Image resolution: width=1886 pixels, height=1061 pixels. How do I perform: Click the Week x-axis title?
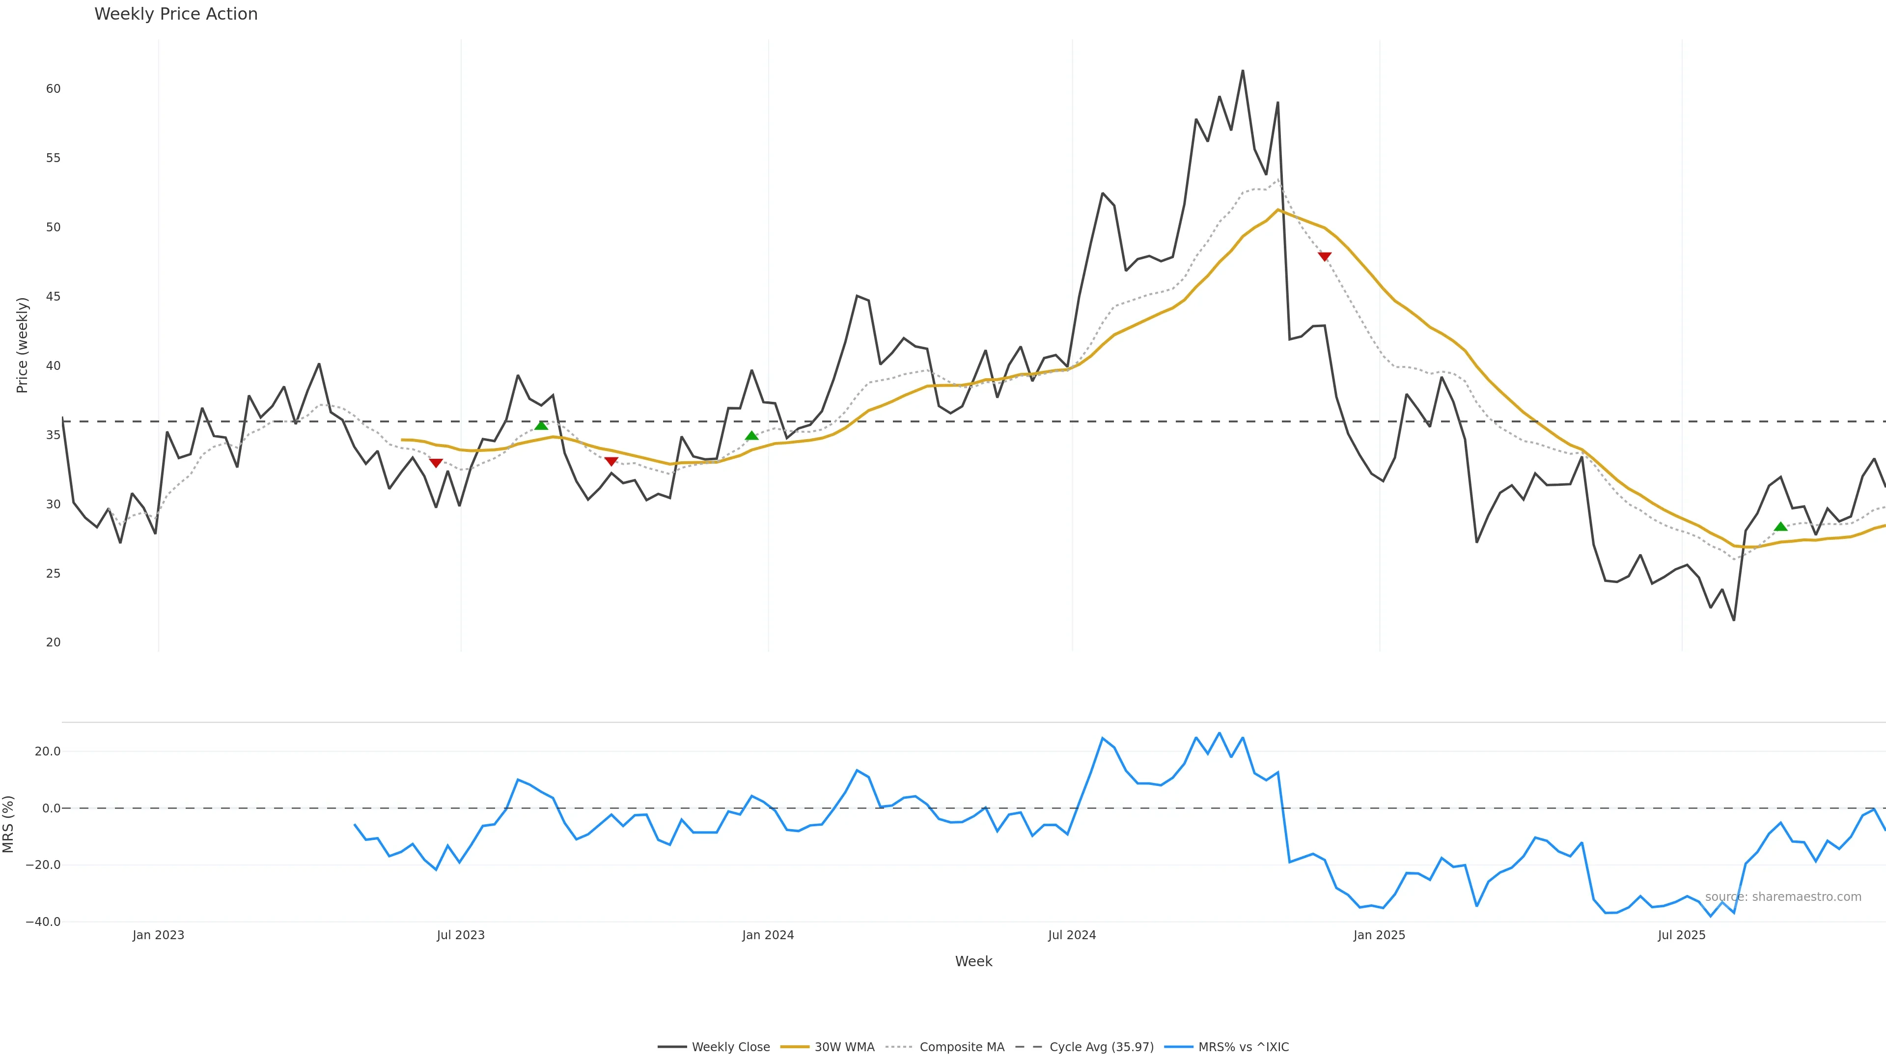coord(973,961)
